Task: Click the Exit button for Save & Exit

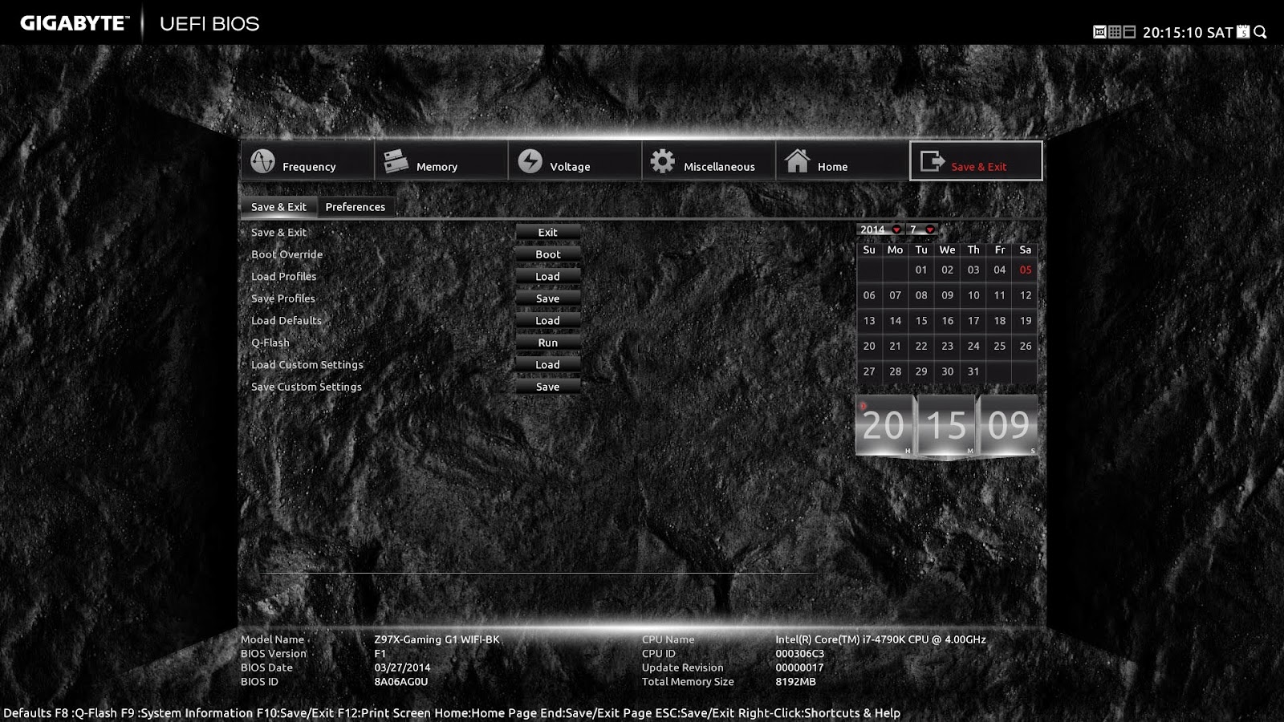Action: 548,232
